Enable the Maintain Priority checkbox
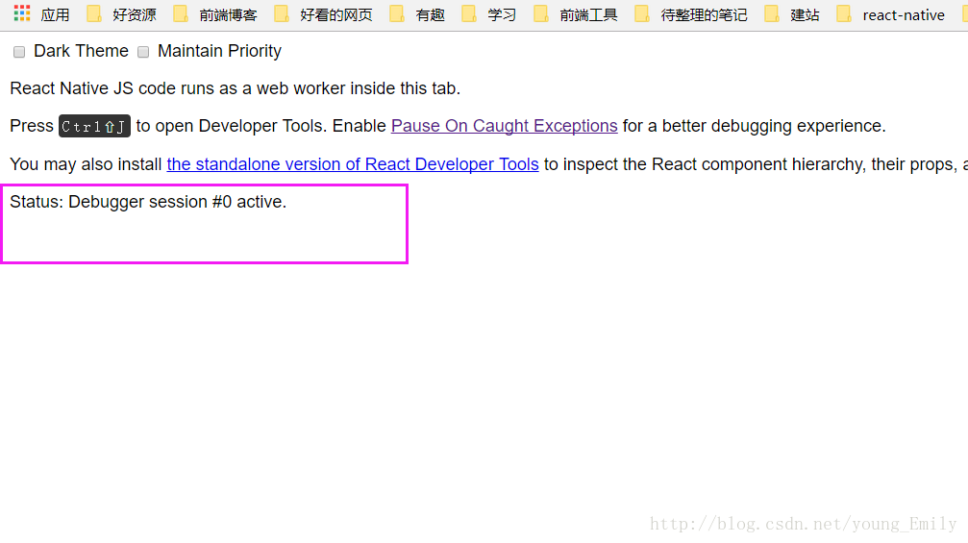This screenshot has height=543, width=968. (143, 52)
